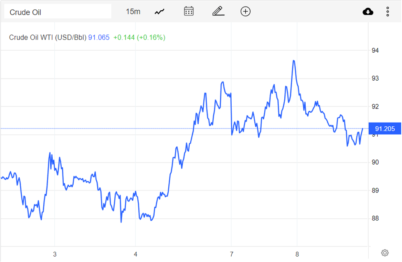
Task: Click the blue 91.205 price tag
Action: (x=384, y=128)
